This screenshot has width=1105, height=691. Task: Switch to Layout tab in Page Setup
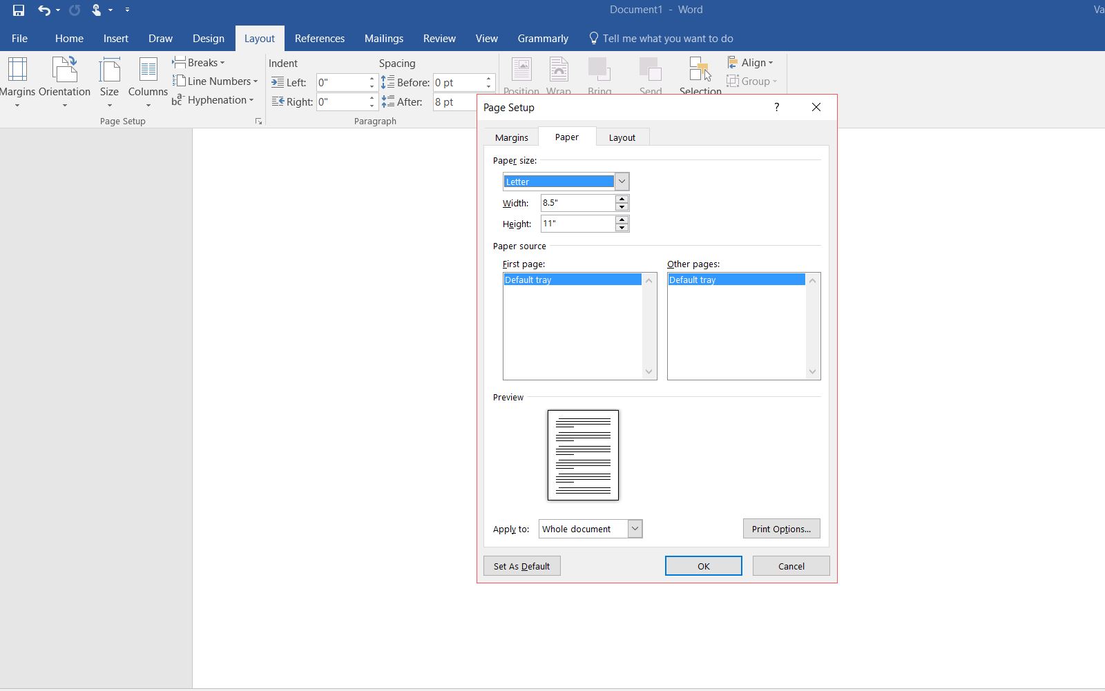pos(622,137)
